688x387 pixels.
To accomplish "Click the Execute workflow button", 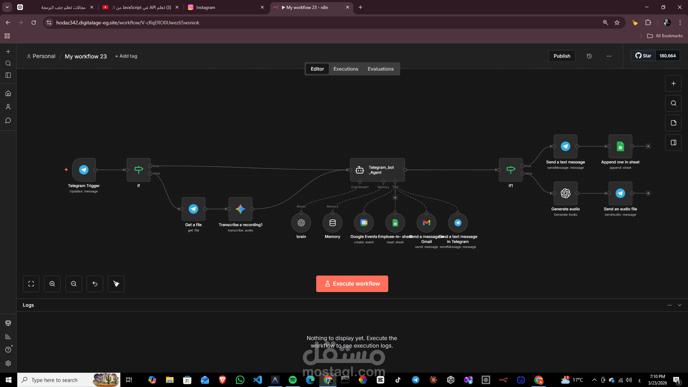I will click(x=352, y=284).
